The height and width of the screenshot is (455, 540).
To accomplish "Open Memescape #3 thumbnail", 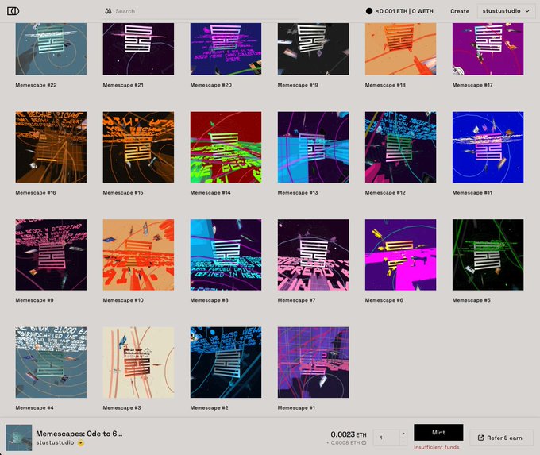I will tap(138, 362).
